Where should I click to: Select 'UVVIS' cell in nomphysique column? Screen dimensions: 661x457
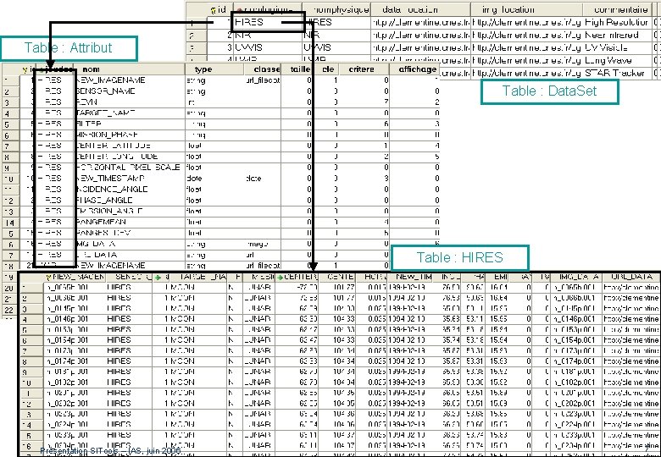(x=336, y=47)
